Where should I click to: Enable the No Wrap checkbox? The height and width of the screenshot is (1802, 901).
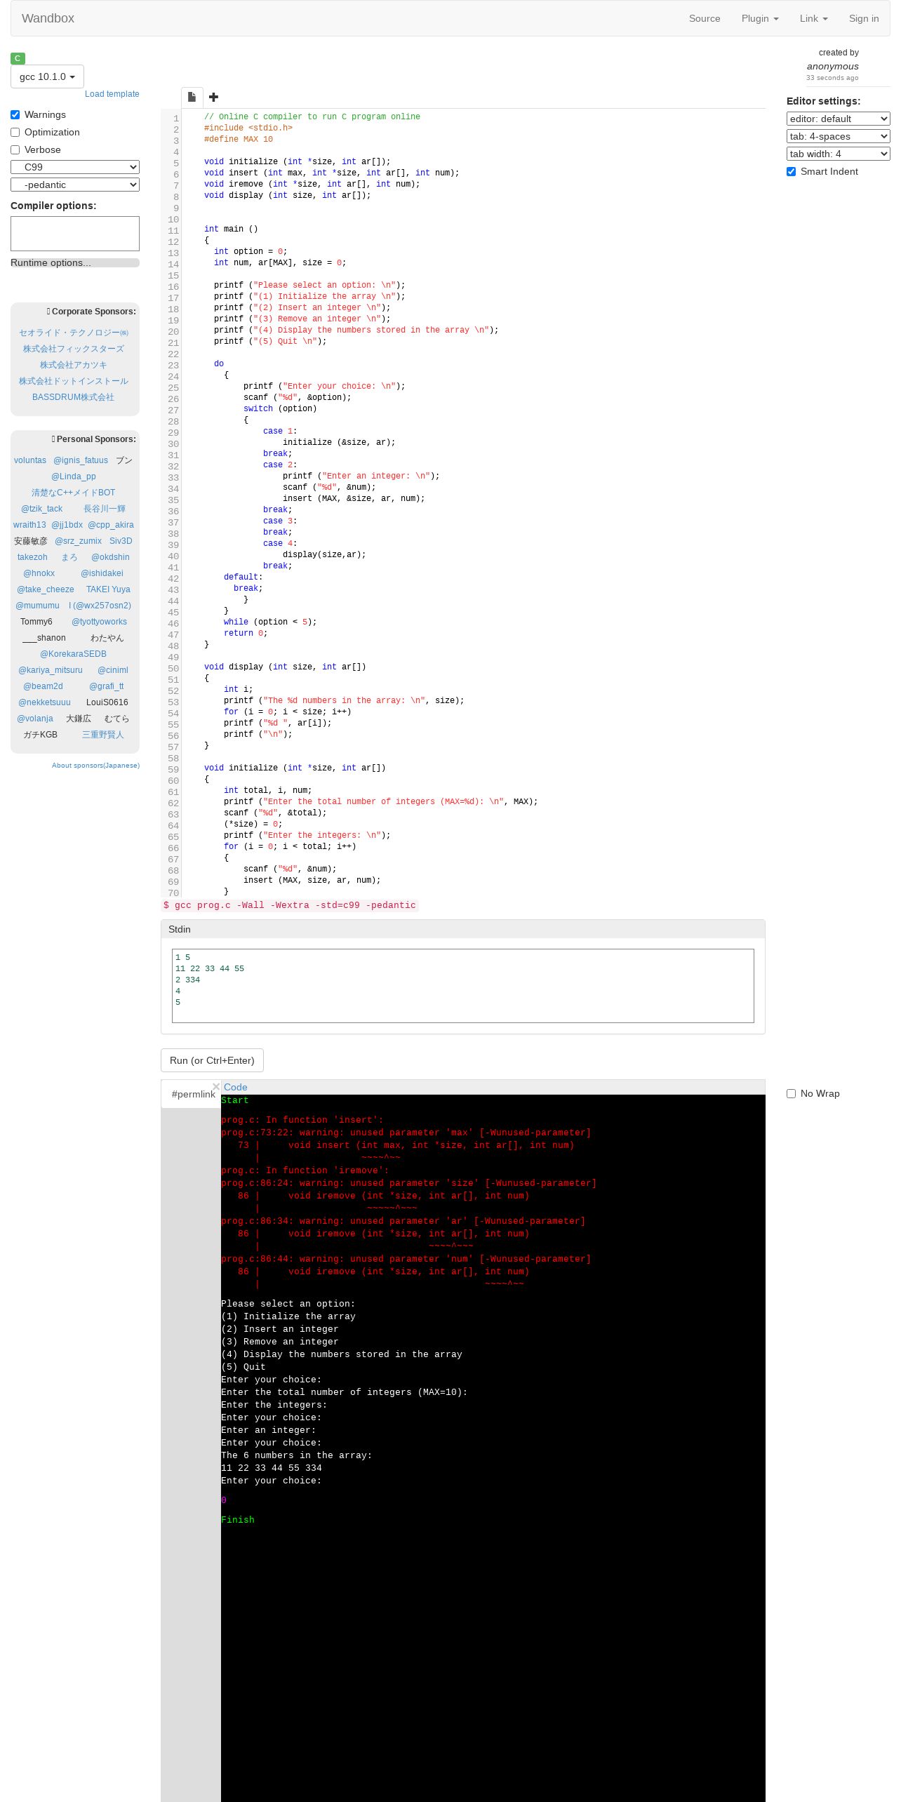[791, 1093]
